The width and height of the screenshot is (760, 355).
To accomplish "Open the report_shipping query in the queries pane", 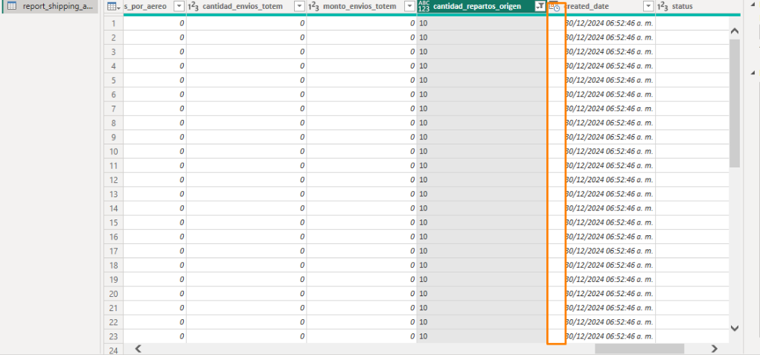I will [x=50, y=7].
